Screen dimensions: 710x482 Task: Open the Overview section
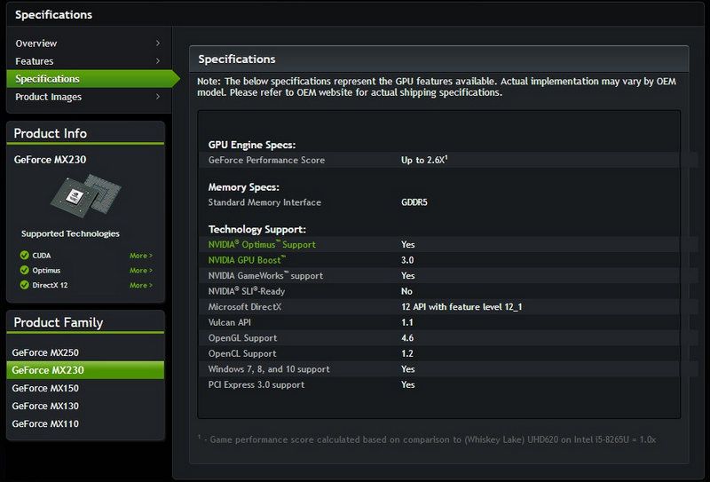tap(36, 43)
